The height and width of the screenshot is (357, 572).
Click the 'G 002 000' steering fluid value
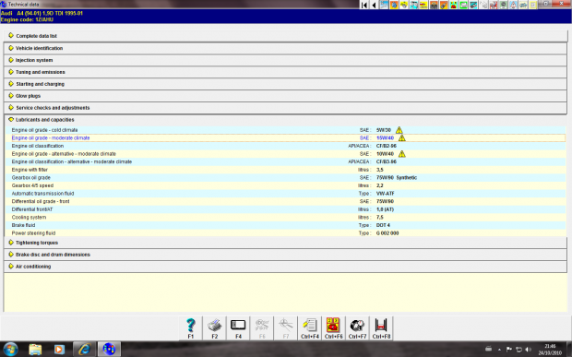[387, 233]
